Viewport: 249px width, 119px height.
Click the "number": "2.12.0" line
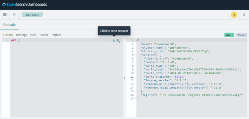pos(160,62)
